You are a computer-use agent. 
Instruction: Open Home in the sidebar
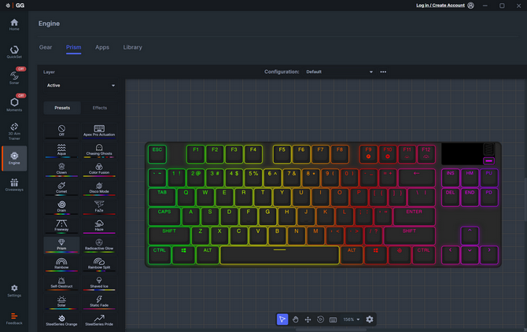coord(14,24)
